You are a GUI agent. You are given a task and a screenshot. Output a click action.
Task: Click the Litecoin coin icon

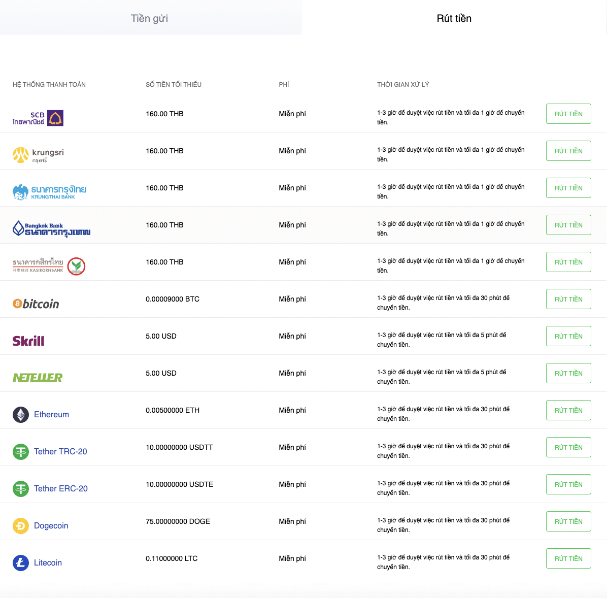pos(21,563)
